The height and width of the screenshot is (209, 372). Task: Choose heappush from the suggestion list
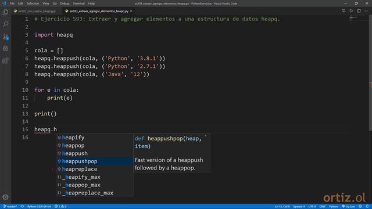[x=95, y=153]
